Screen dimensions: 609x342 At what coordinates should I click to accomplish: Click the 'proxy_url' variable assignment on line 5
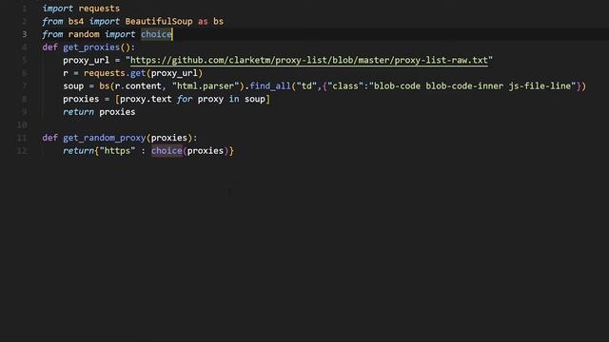[87, 61]
